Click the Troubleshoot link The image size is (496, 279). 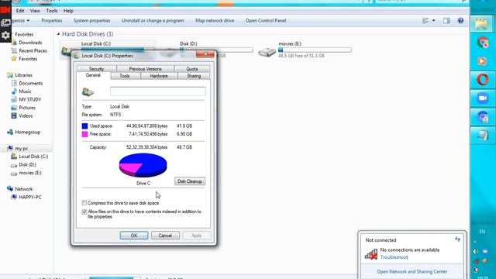[394, 257]
